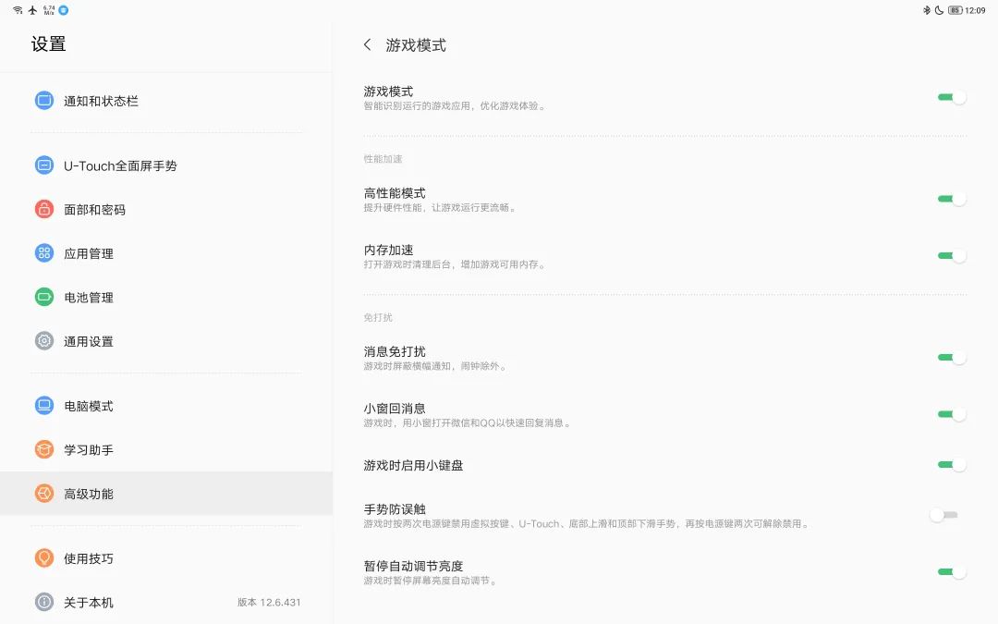Disable the 游戏模式 switch
This screenshot has width=998, height=624.
point(951,98)
